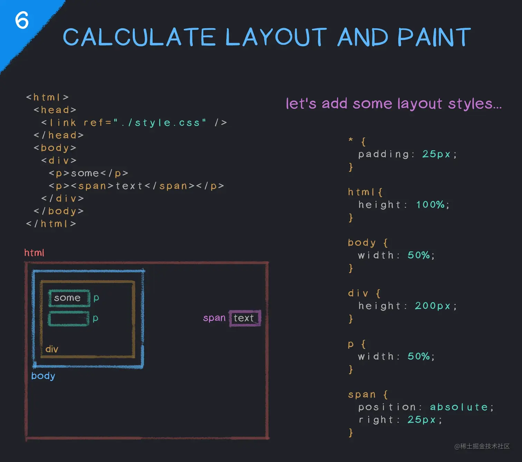Click the purple 'text' span box
This screenshot has width=522, height=462.
245,318
